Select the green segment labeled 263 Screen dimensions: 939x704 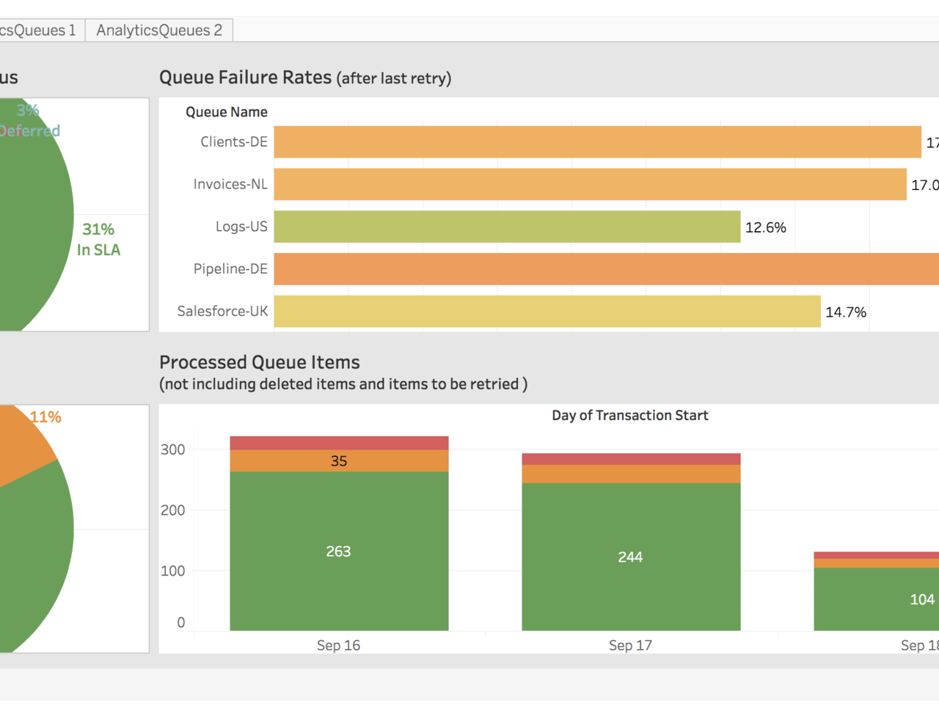tap(338, 551)
